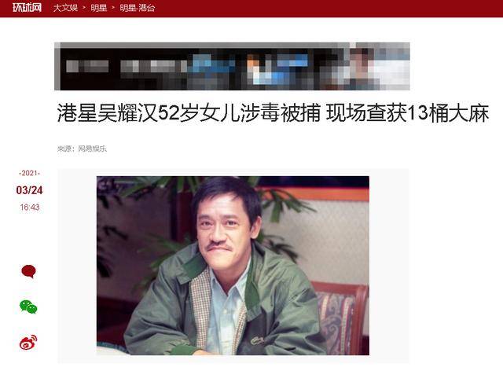Open the 明星-港台 breadcrumb category
This screenshot has width=503, height=371.
138,8
